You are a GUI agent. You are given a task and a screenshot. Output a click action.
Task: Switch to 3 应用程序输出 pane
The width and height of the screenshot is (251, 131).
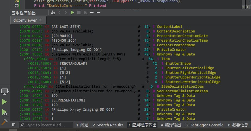[142, 125]
